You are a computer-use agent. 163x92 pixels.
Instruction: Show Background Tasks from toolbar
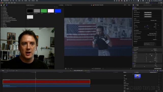pyautogui.click(x=12, y=3)
